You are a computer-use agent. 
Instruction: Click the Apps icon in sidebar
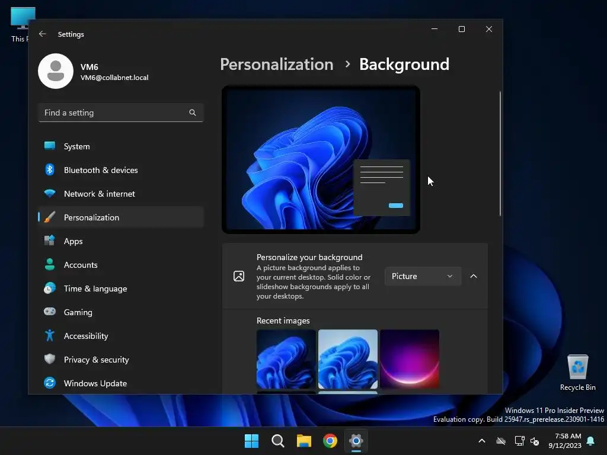point(50,241)
